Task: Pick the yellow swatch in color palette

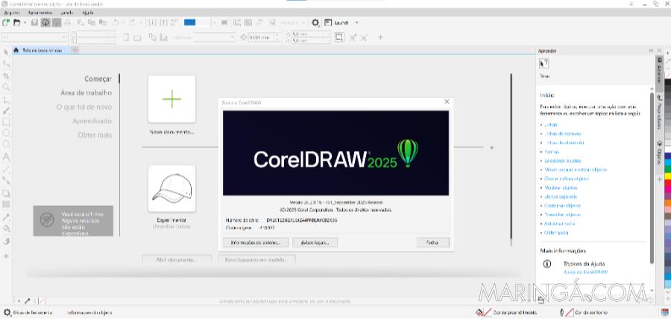Action: (x=667, y=177)
